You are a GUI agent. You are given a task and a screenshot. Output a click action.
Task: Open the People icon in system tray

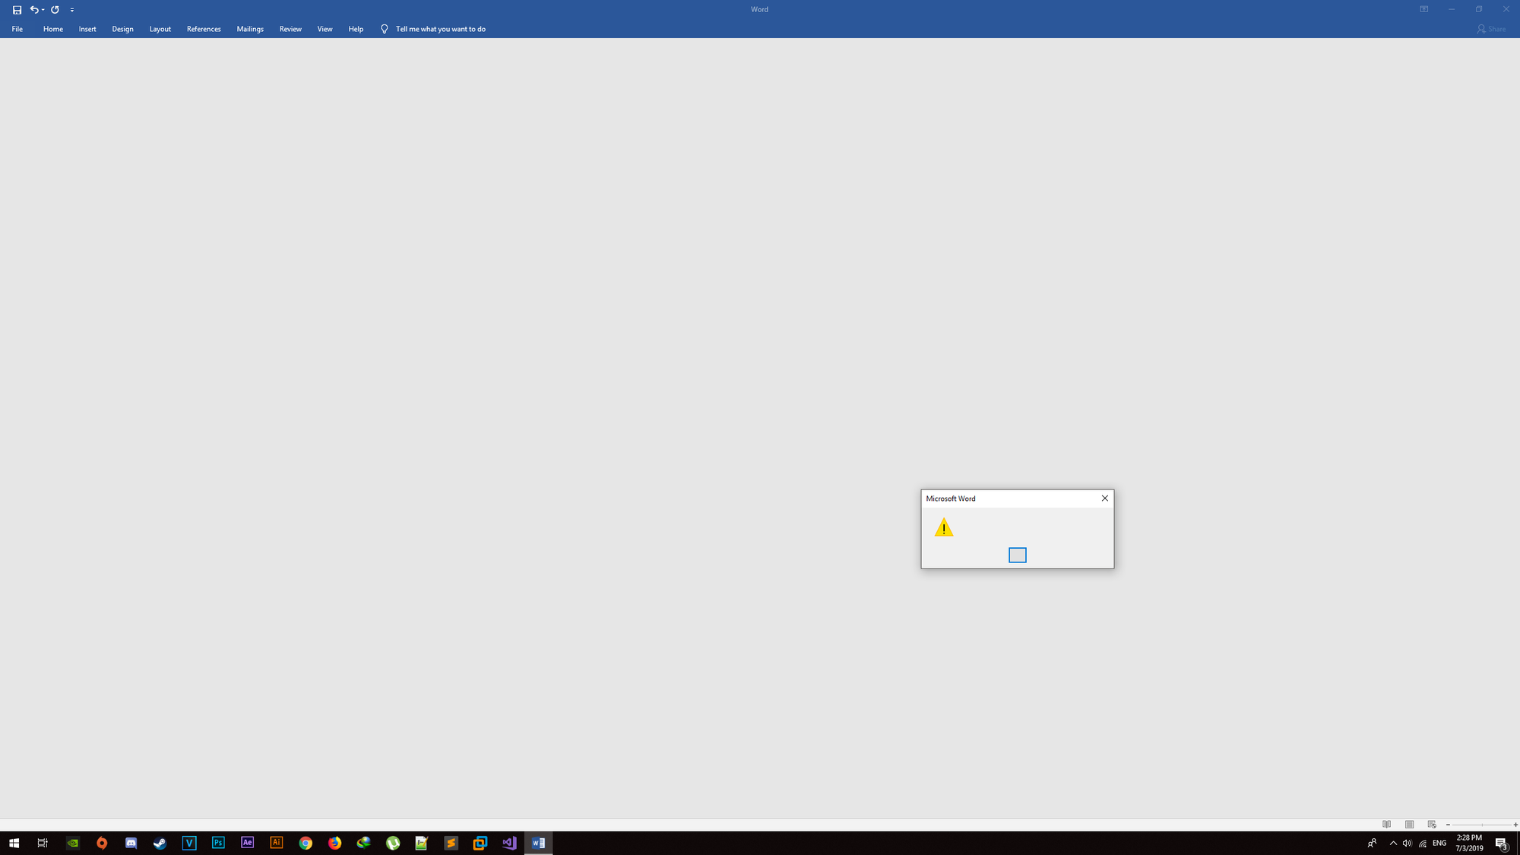(x=1372, y=843)
